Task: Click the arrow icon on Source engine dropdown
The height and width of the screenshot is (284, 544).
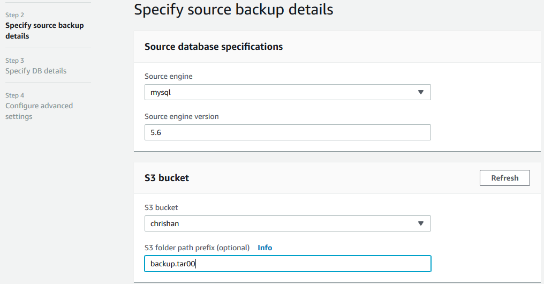Action: tap(421, 92)
